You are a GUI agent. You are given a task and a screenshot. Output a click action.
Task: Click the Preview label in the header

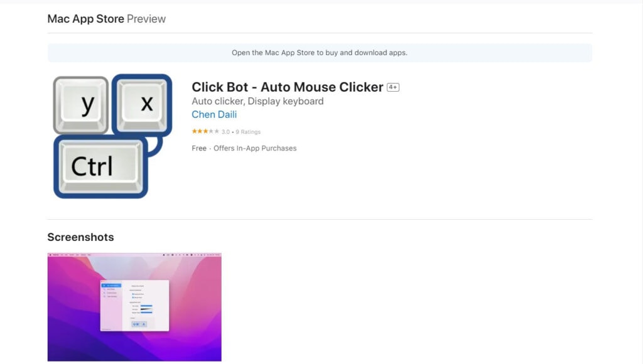[x=146, y=19]
